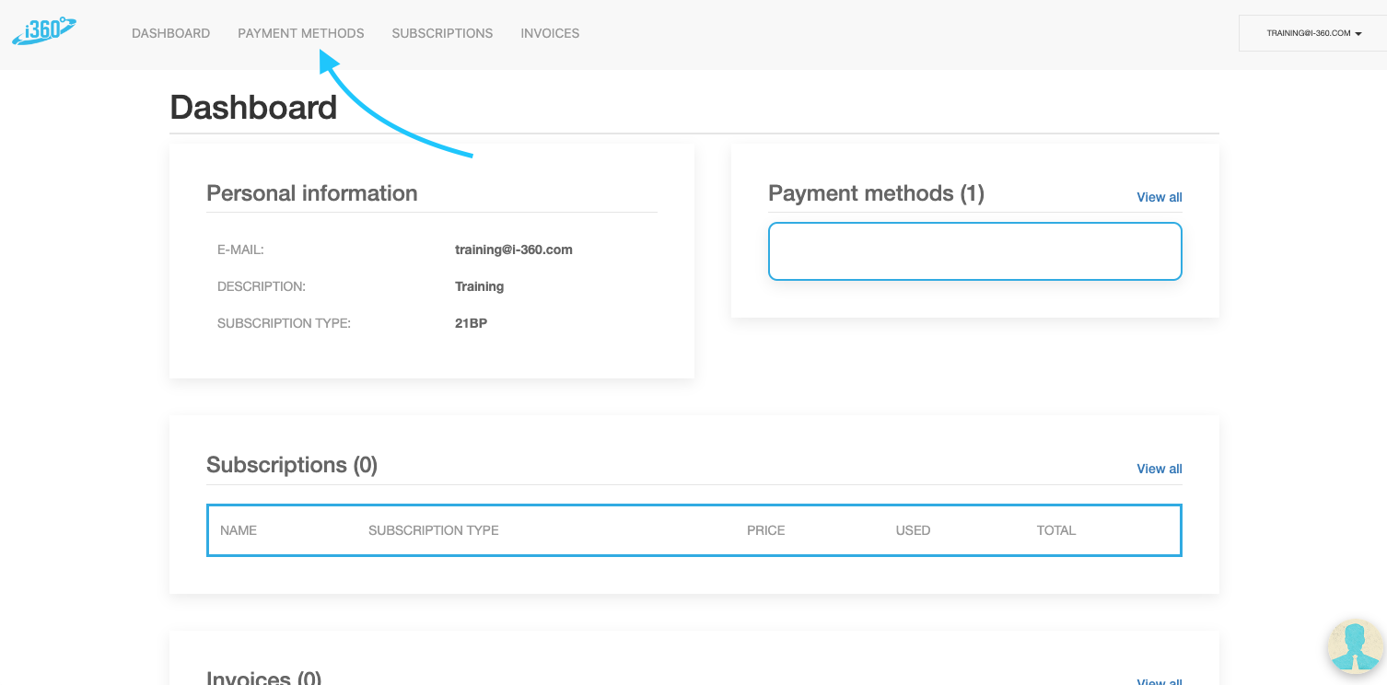The height and width of the screenshot is (685, 1387).
Task: Click the SUBSCRIPTION TYPE: label in Personal information
Action: [284, 323]
